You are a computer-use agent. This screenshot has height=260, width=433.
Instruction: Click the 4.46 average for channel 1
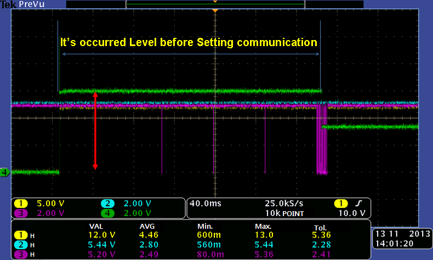pyautogui.click(x=149, y=235)
